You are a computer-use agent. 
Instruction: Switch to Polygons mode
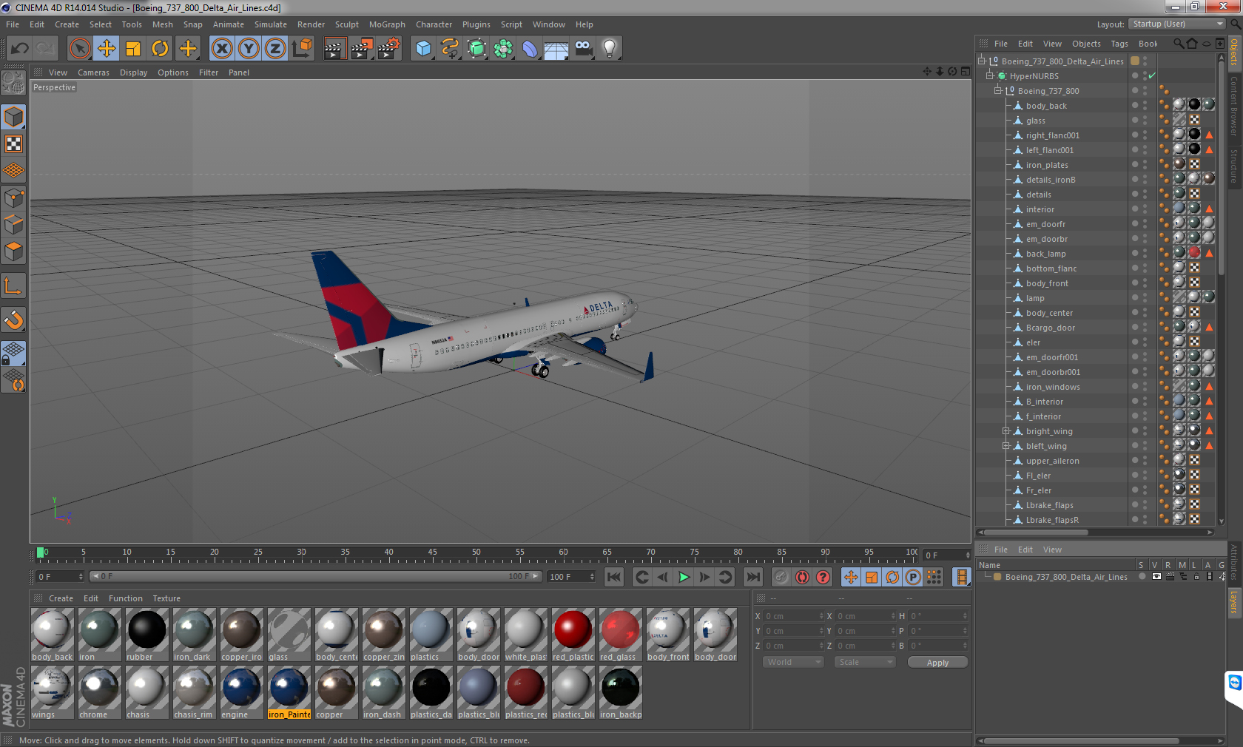13,251
